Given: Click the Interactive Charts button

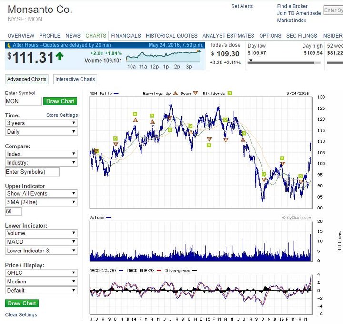Looking at the screenshot, I should (75, 79).
